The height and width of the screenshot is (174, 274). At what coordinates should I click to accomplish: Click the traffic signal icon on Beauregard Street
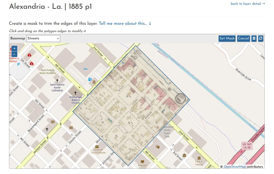click(x=60, y=124)
